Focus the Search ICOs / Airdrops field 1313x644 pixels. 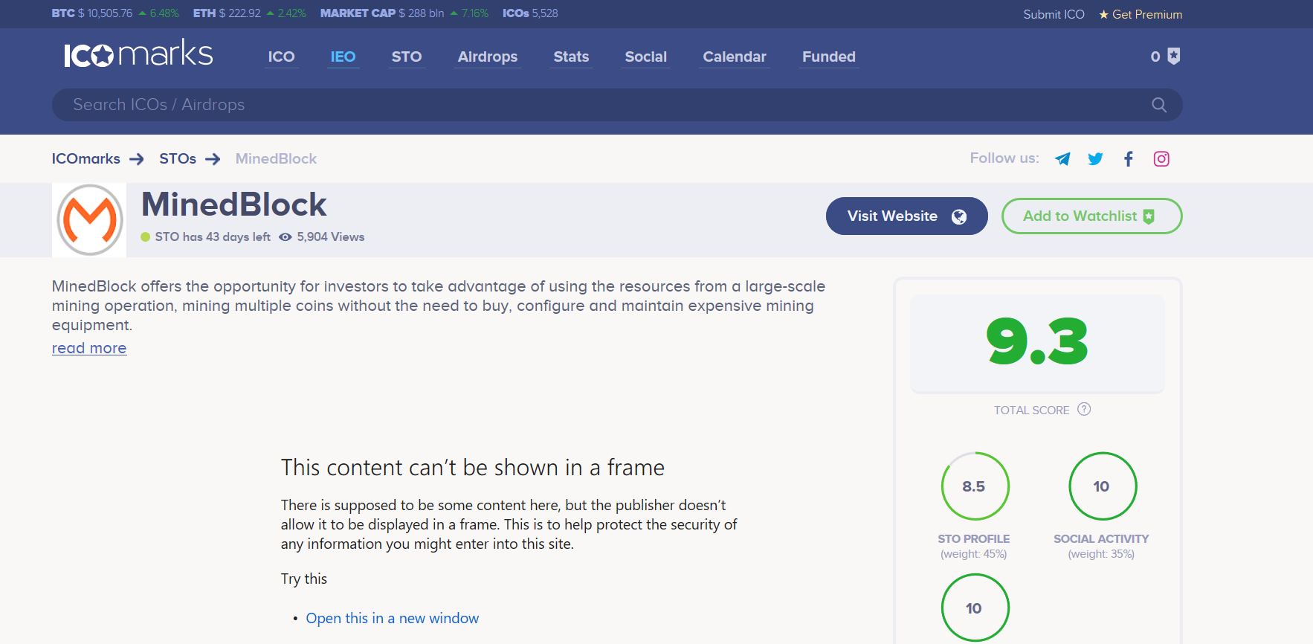[617, 105]
